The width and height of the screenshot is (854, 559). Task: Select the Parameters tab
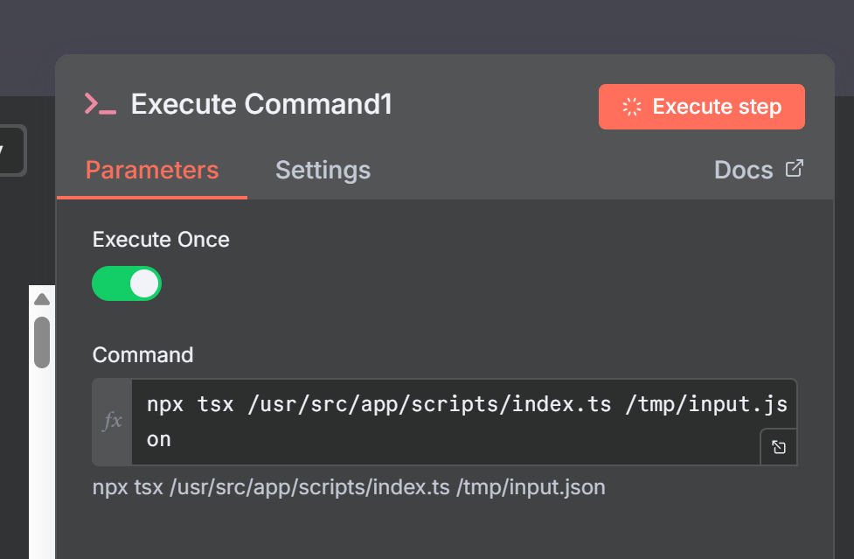click(x=152, y=170)
